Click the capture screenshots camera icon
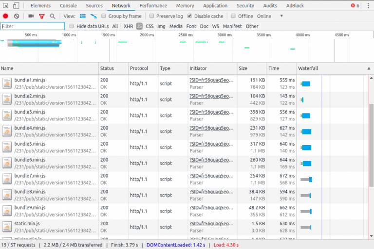 click(31, 16)
